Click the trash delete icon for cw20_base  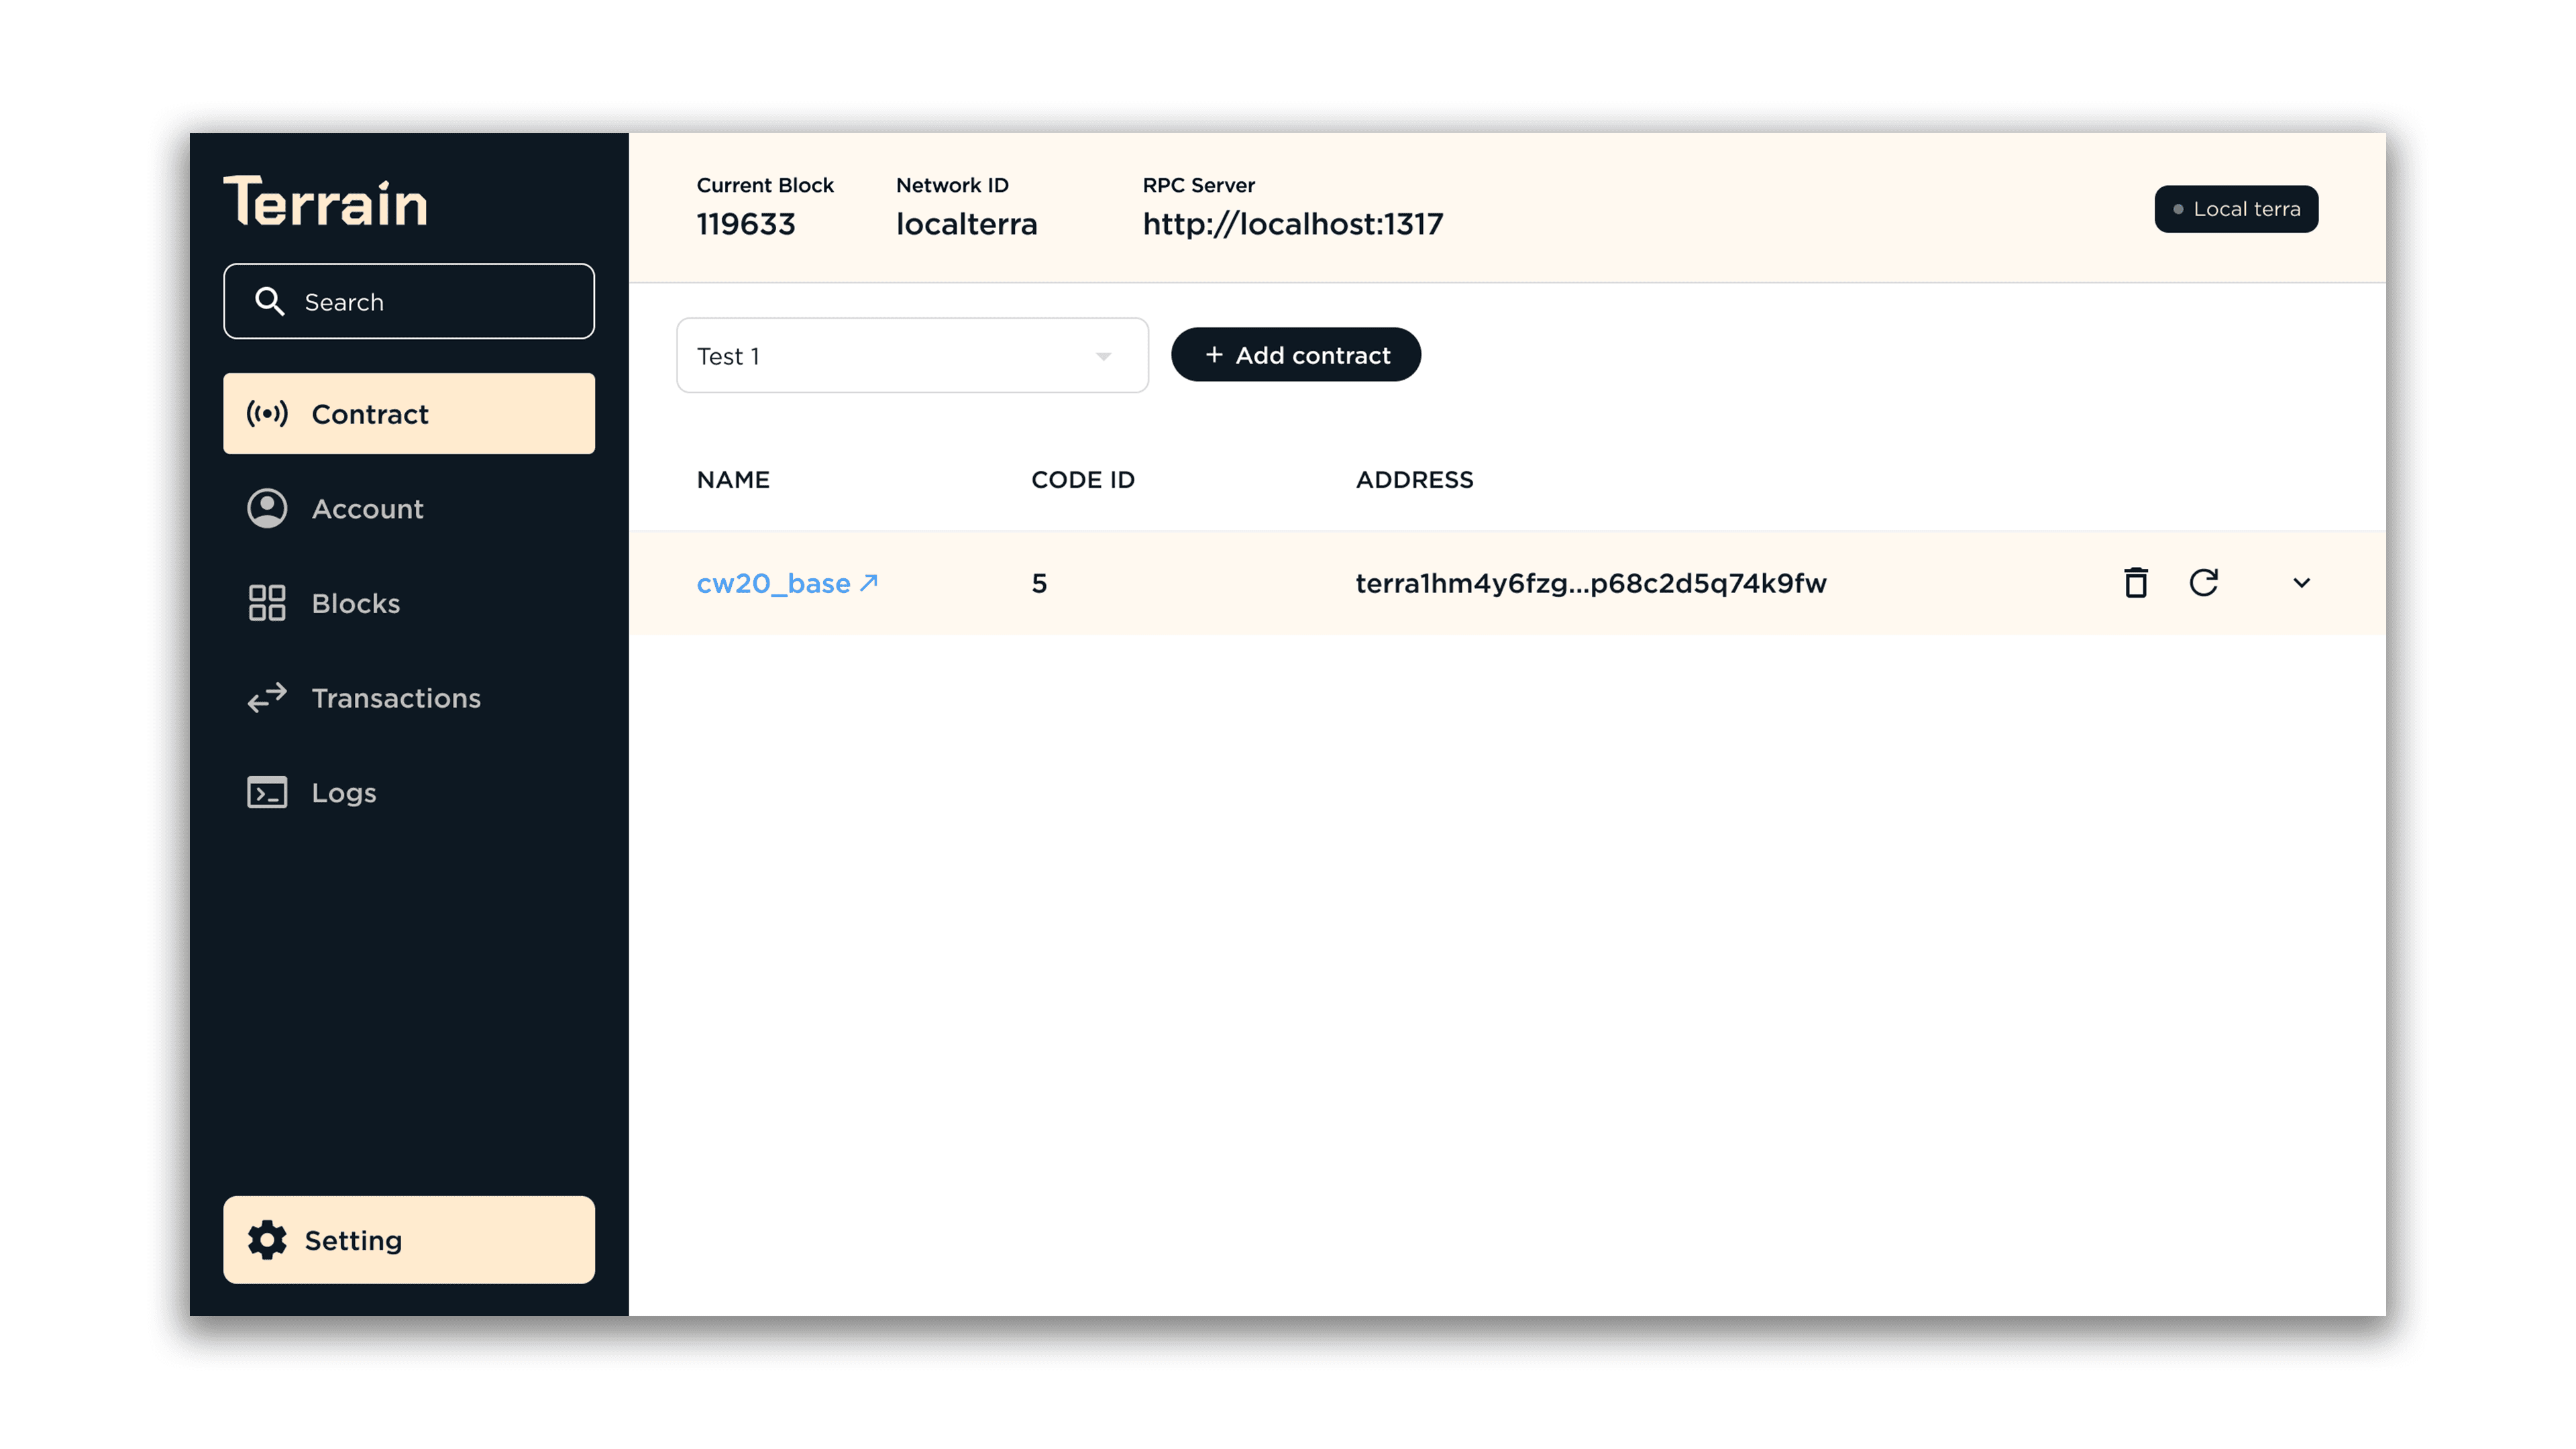point(2135,582)
